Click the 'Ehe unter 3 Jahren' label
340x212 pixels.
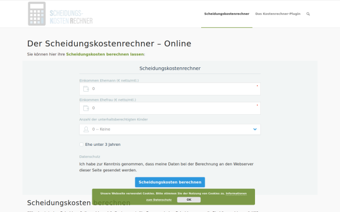pyautogui.click(x=103, y=145)
